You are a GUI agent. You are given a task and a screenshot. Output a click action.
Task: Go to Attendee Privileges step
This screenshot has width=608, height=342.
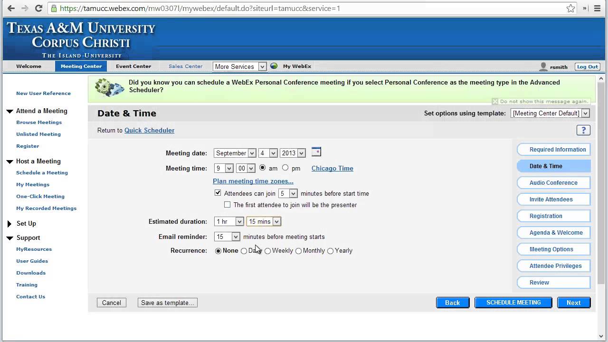point(554,266)
